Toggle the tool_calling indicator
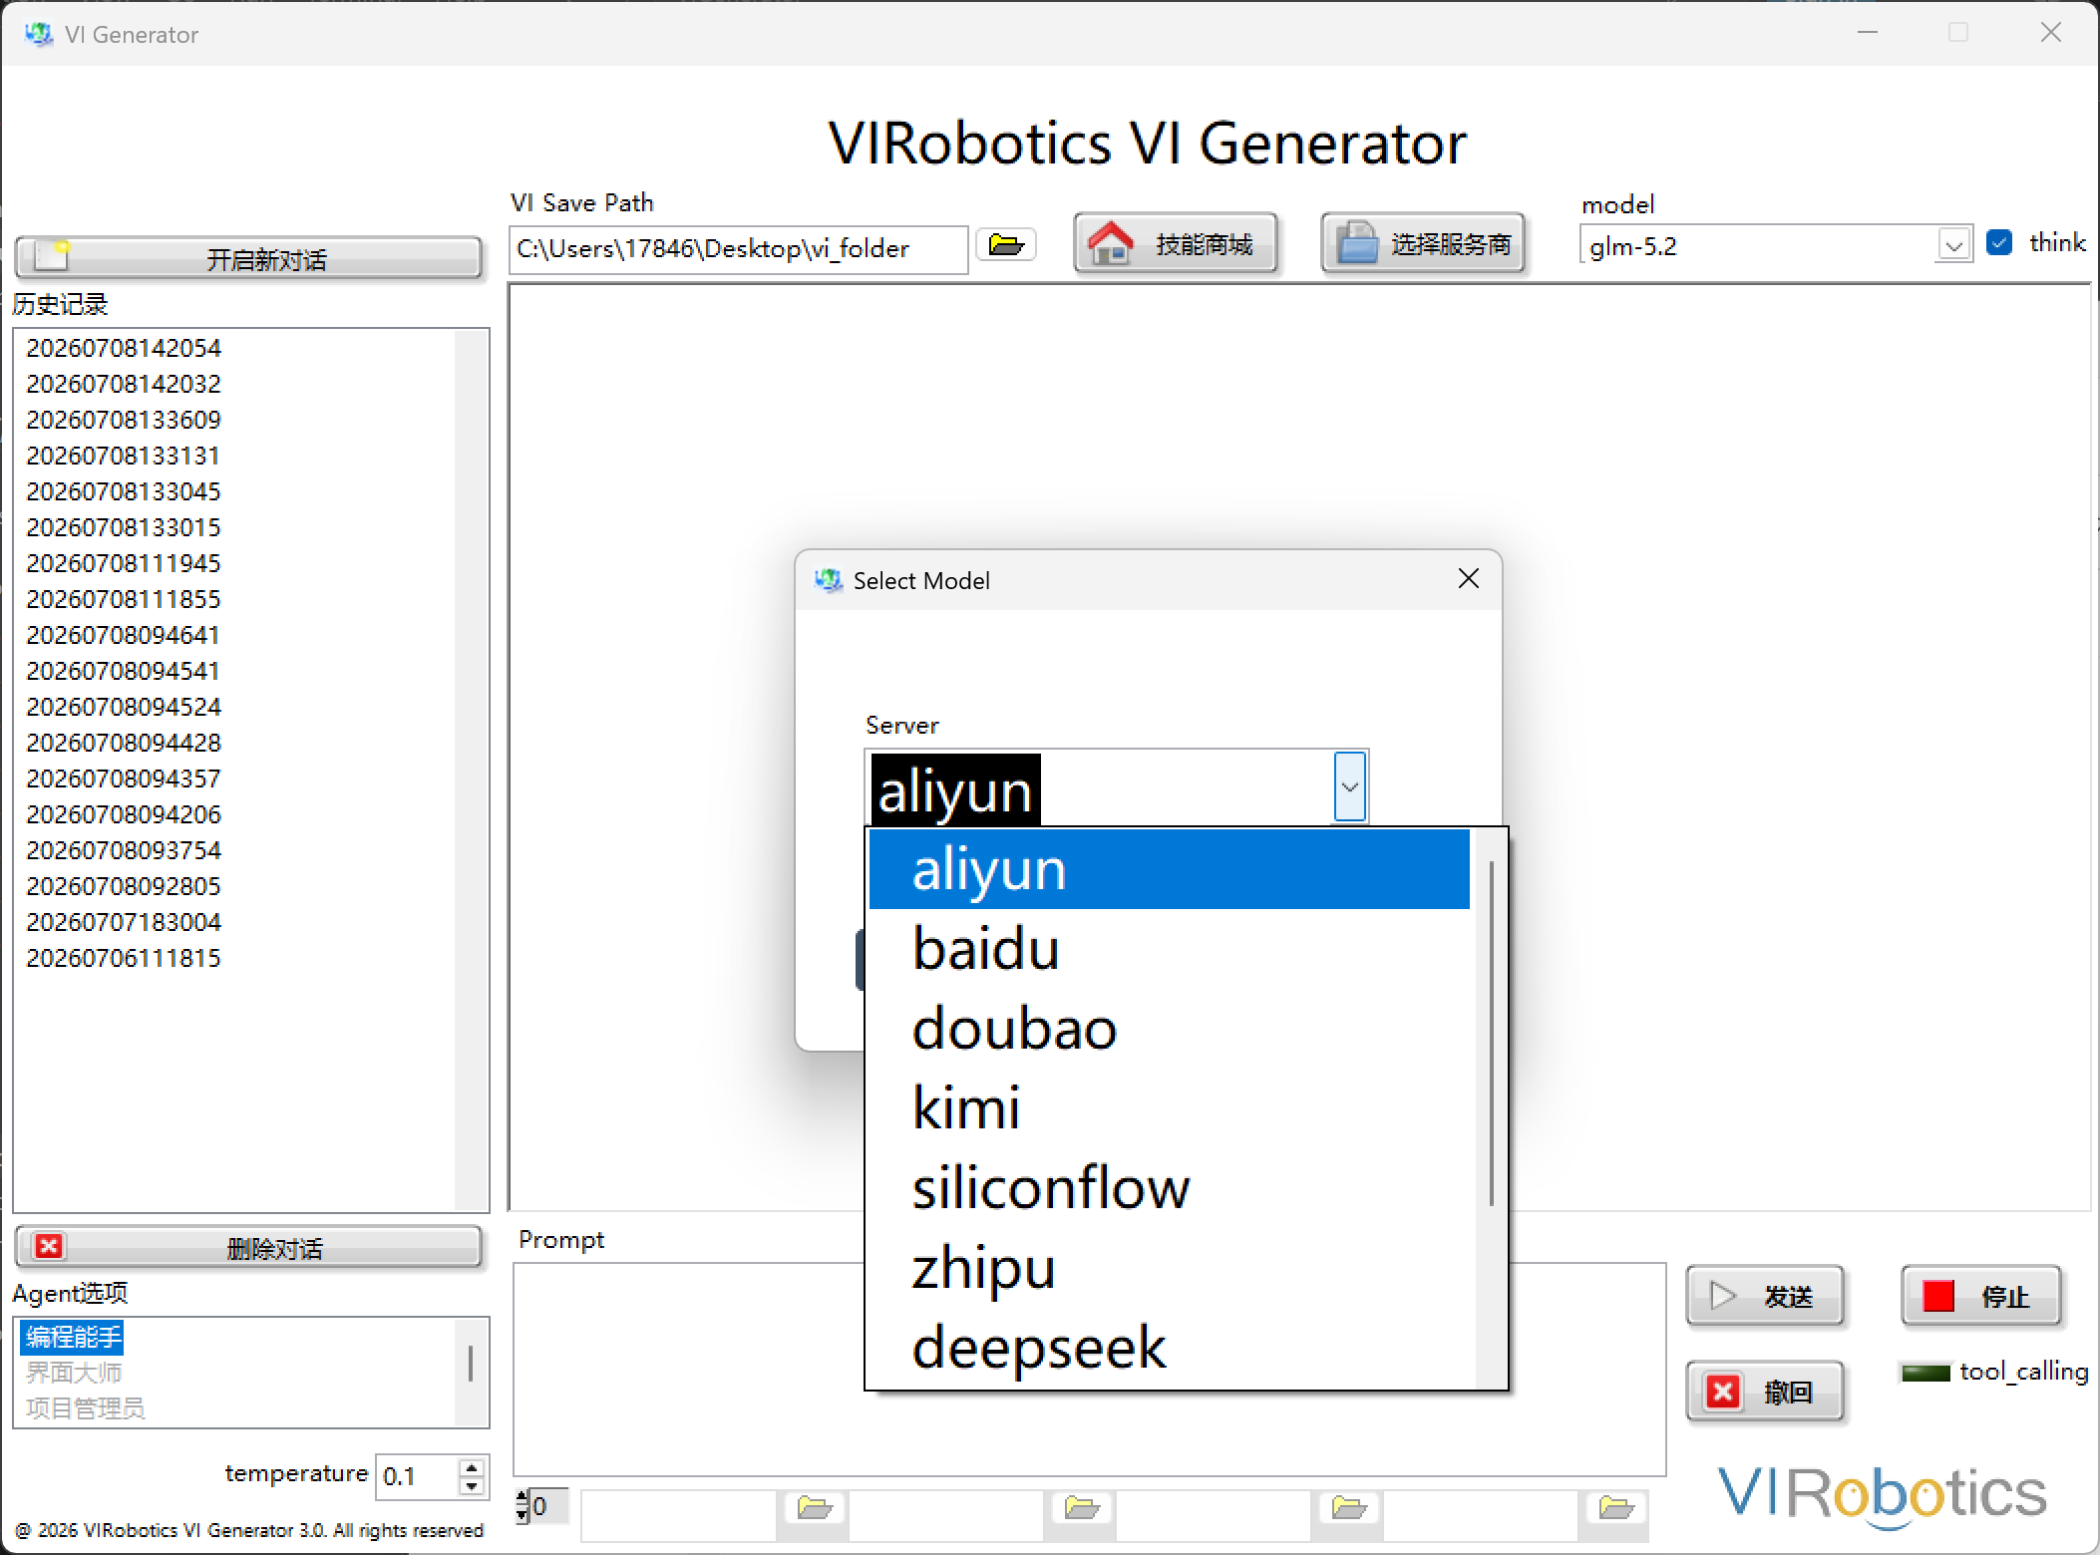2100x1555 pixels. [1925, 1374]
